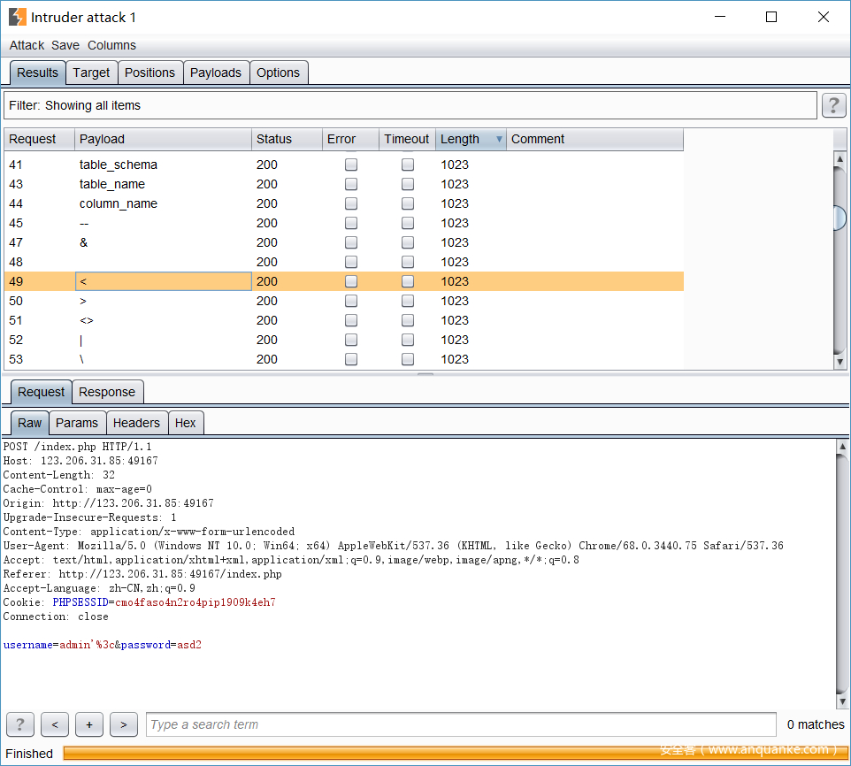Click the username=admin'%3c body parameter

point(58,645)
